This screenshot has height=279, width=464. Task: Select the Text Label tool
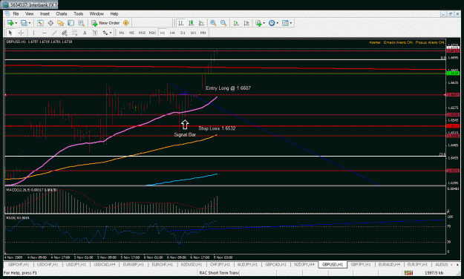(x=95, y=33)
